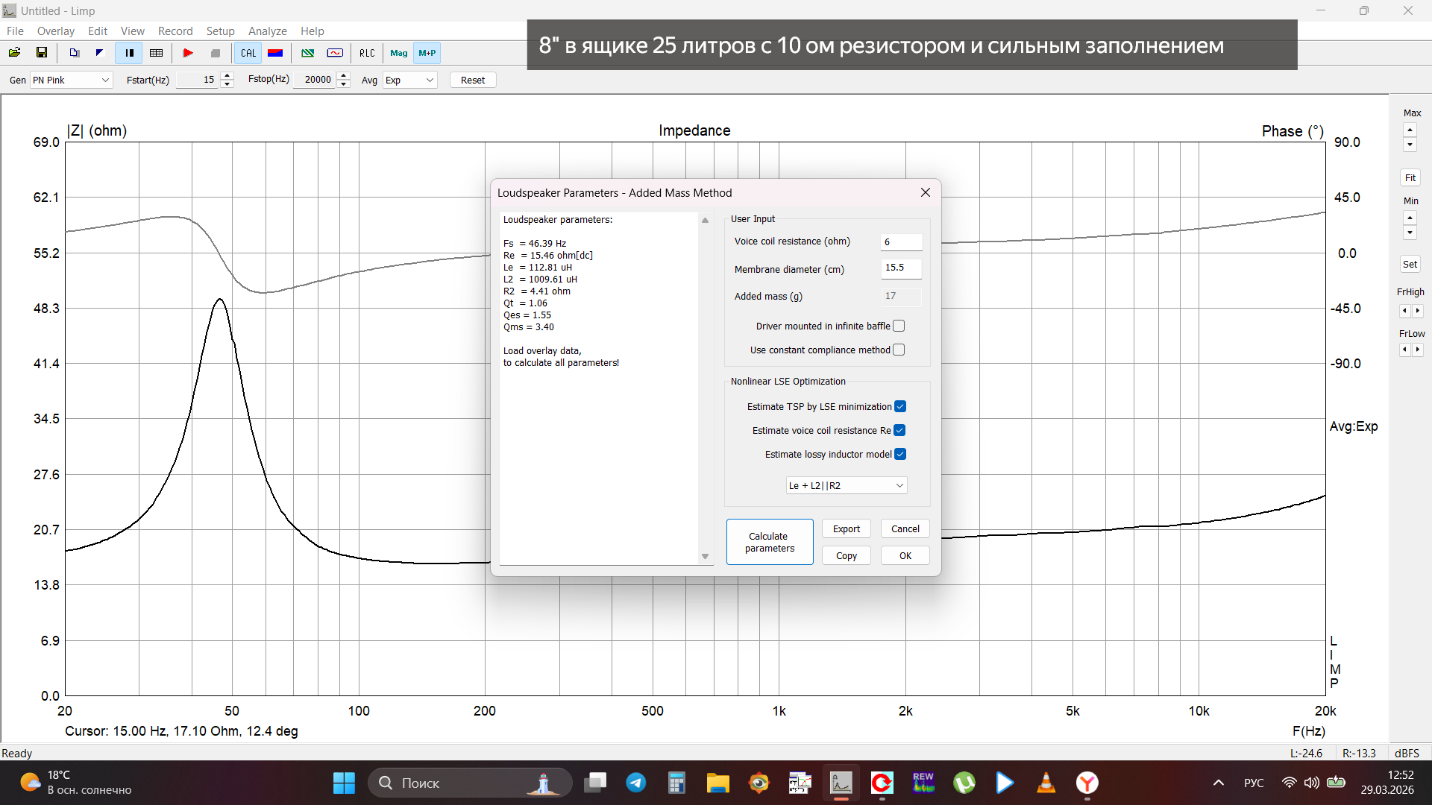Check Use constant compliance method
1432x805 pixels.
coord(899,350)
